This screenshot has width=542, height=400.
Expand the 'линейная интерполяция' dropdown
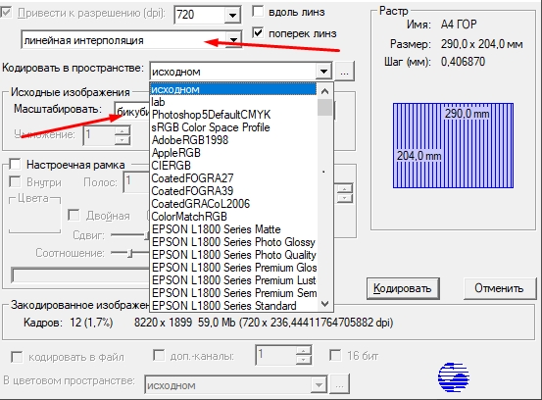(x=233, y=40)
